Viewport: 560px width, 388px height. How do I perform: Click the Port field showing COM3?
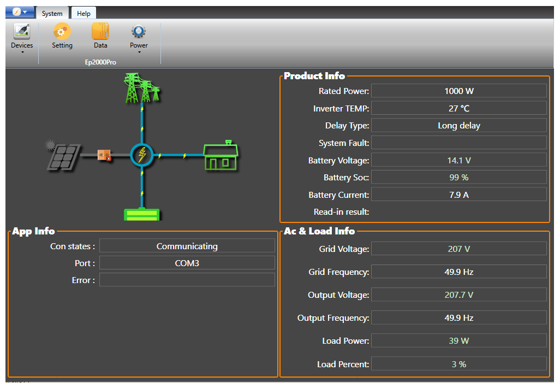187,263
